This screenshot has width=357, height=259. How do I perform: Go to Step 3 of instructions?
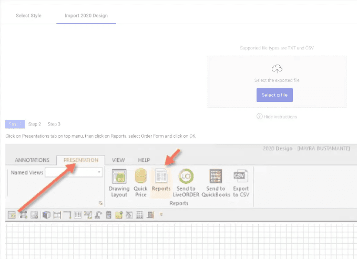coord(54,124)
